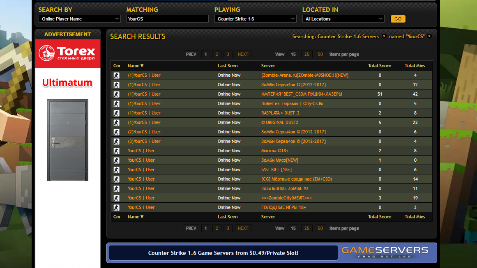This screenshot has height=268, width=477.
Task: Open server © ORIGINAL DUST2
Action: coord(279,122)
